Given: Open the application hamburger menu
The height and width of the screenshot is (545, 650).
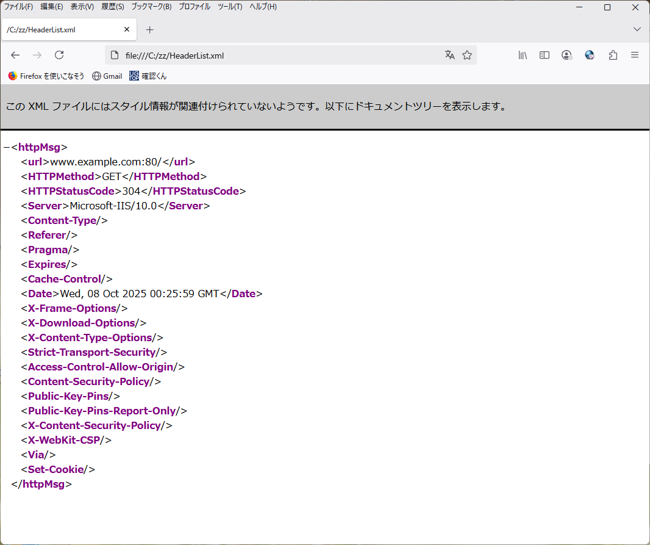Looking at the screenshot, I should [635, 55].
